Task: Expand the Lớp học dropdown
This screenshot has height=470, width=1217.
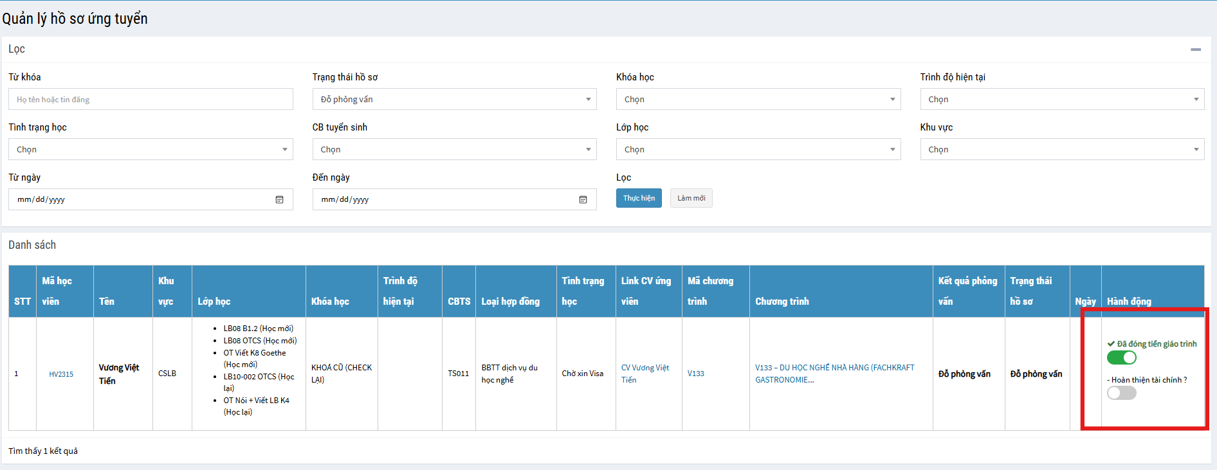Action: point(758,149)
